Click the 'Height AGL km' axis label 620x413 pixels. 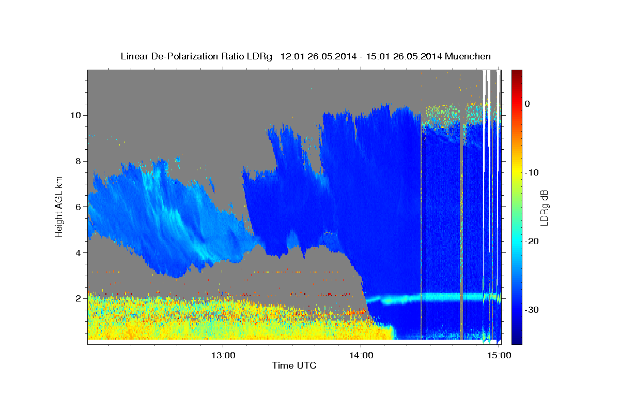click(x=59, y=206)
